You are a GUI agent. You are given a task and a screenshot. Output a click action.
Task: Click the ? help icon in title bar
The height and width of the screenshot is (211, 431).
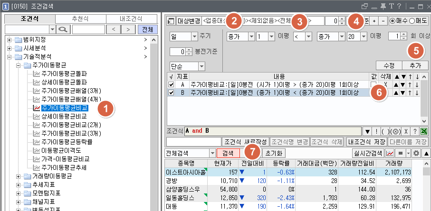(399, 6)
